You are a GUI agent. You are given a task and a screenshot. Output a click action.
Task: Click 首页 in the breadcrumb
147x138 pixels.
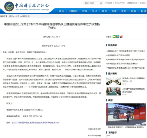pos(11,16)
